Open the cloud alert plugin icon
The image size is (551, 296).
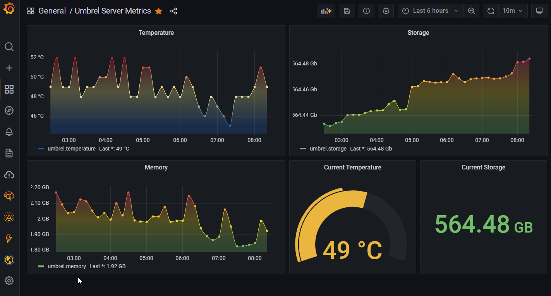point(9,175)
